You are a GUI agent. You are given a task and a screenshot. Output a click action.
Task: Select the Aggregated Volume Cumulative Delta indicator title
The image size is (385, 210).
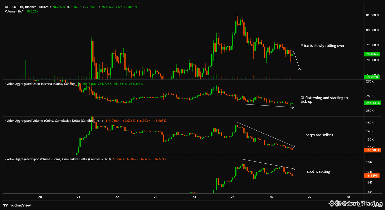tap(50, 121)
